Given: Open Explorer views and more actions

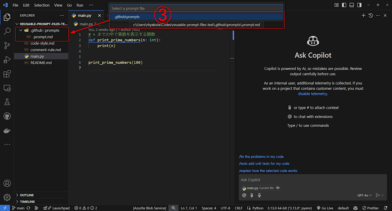Looking at the screenshot, I should coord(62,15).
